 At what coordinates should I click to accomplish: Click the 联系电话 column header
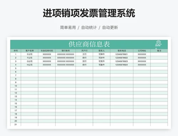pyautogui.click(x=122, y=51)
